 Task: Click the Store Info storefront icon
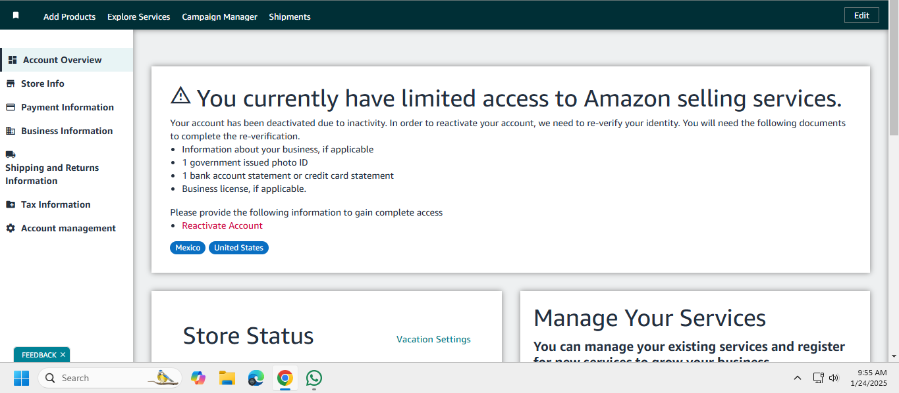10,83
